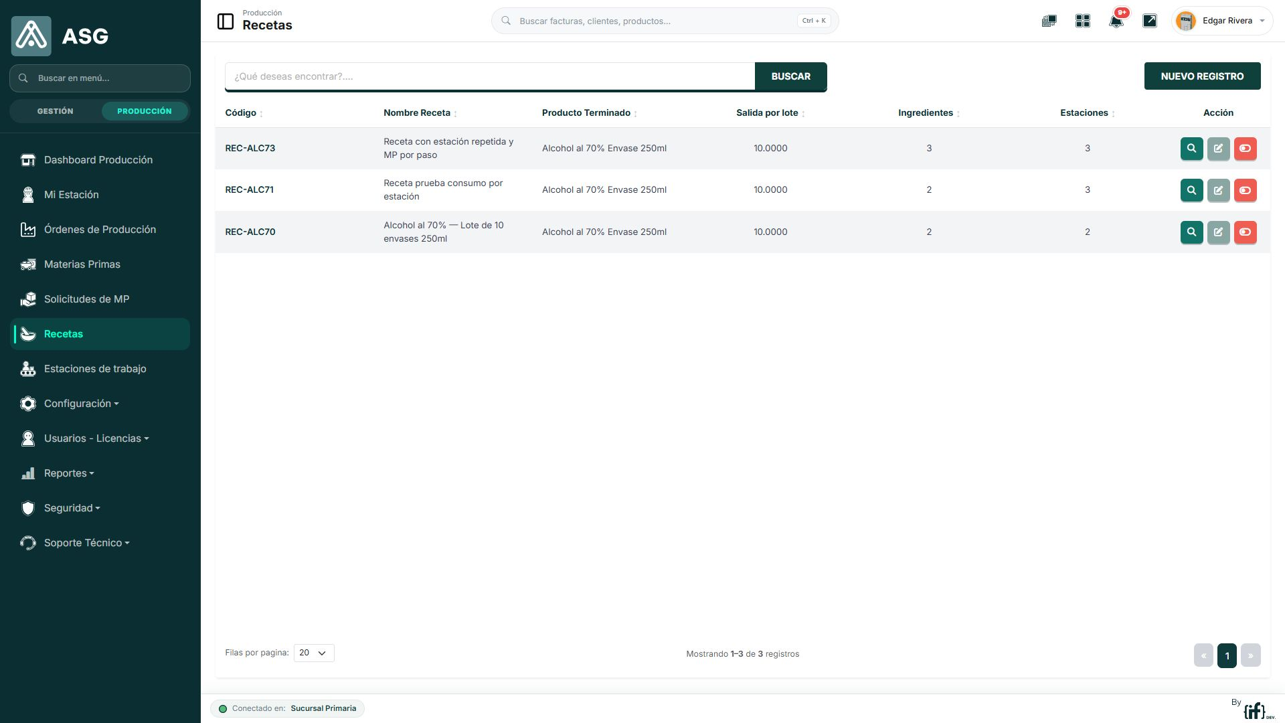This screenshot has width=1285, height=723.
Task: Expand the Seguridad menu
Action: point(100,508)
